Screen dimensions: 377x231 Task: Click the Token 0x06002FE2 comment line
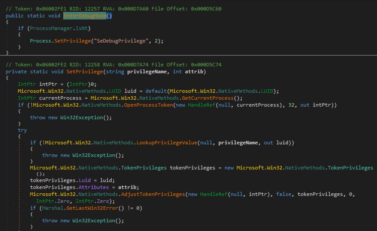coord(113,65)
